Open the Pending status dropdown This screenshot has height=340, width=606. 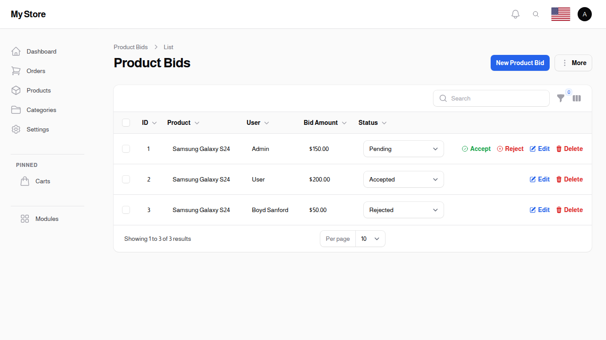pos(403,149)
